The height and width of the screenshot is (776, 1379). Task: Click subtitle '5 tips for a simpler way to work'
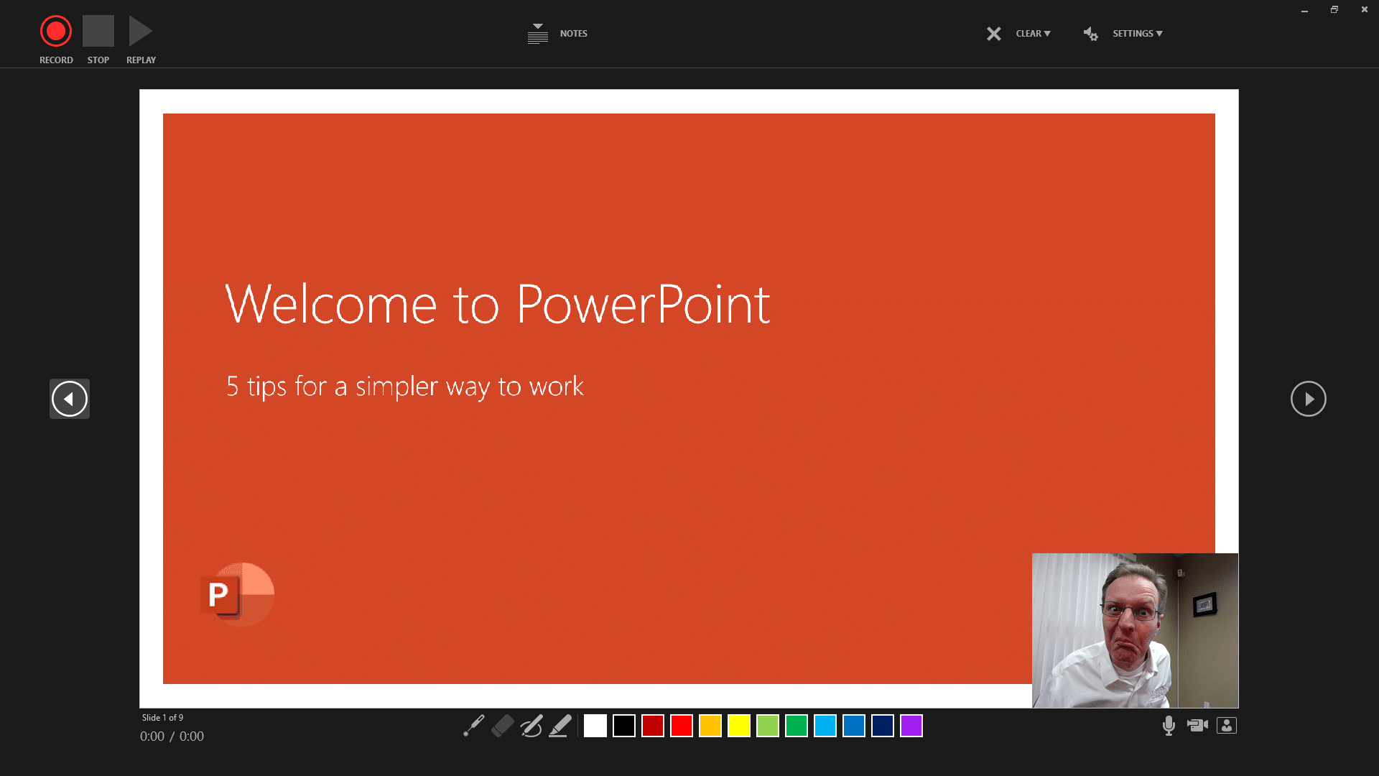coord(405,387)
